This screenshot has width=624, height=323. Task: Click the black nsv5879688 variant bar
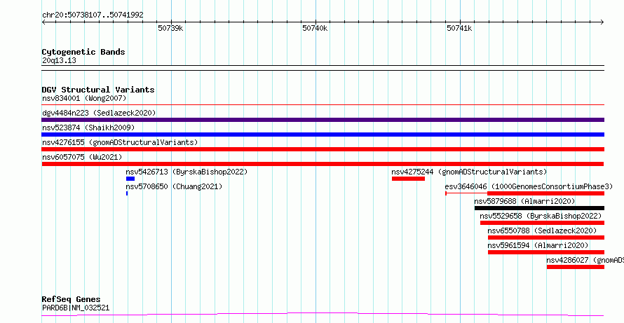(539, 208)
